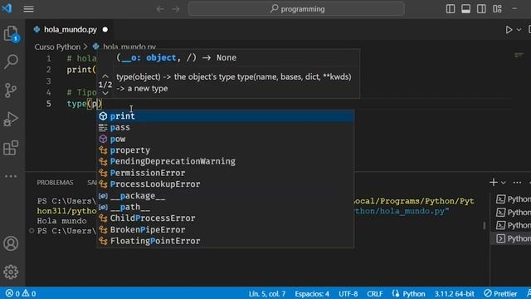The width and height of the screenshot is (531, 299).
Task: Select __package__ suggestion
Action: [x=226, y=196]
